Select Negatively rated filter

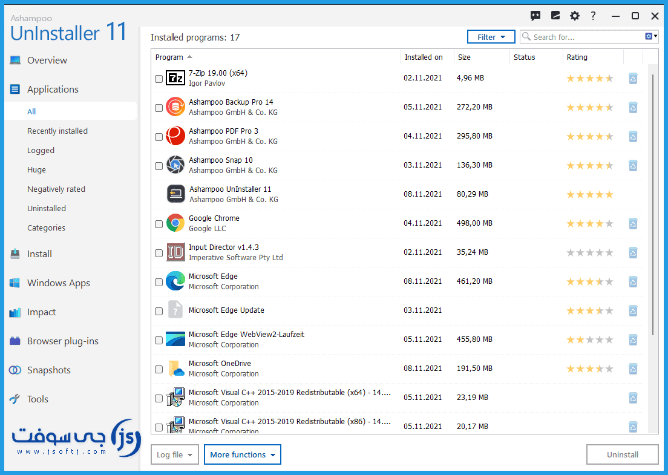(x=56, y=189)
